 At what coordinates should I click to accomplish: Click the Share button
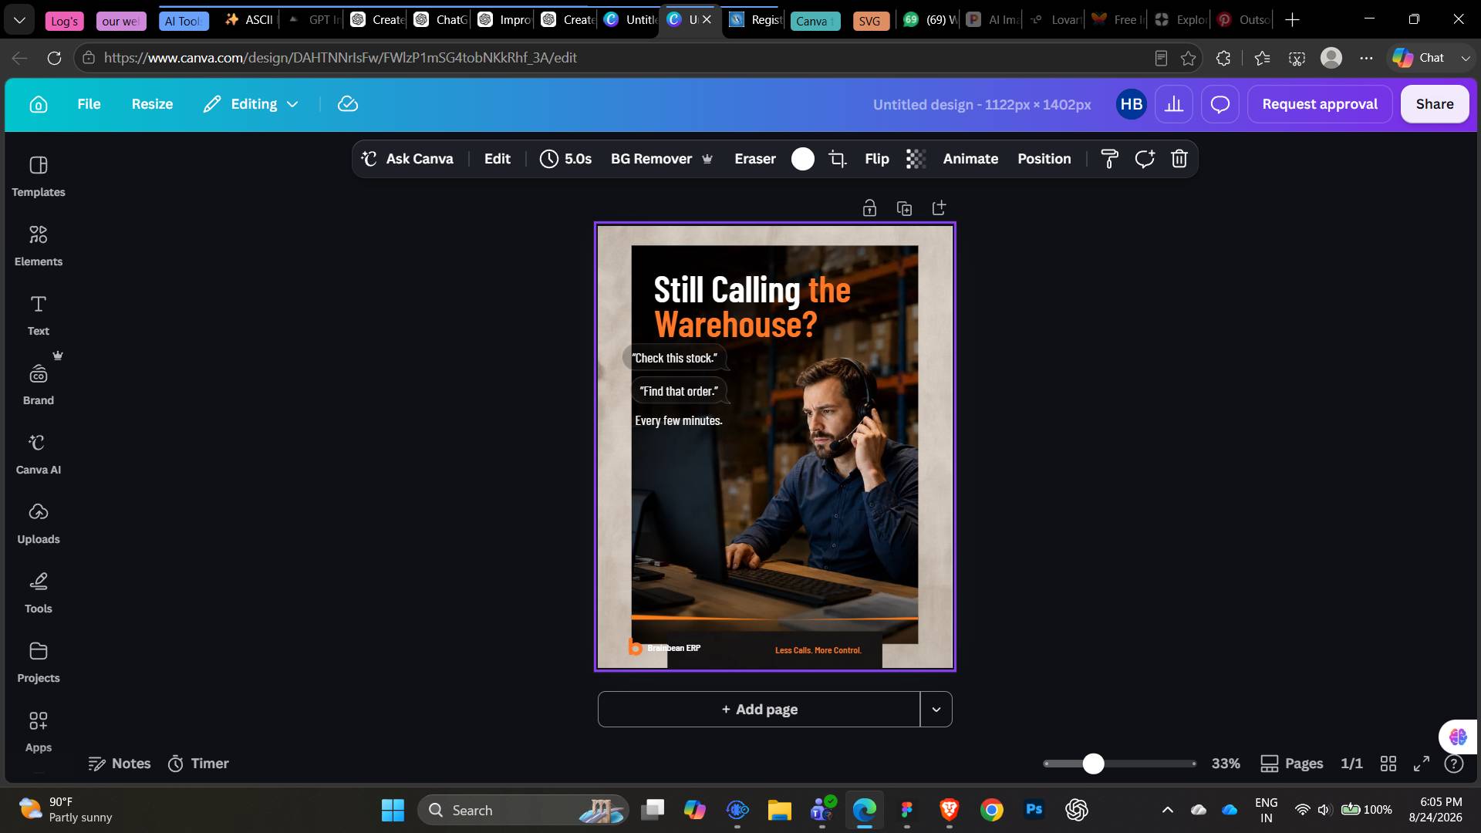coord(1435,104)
